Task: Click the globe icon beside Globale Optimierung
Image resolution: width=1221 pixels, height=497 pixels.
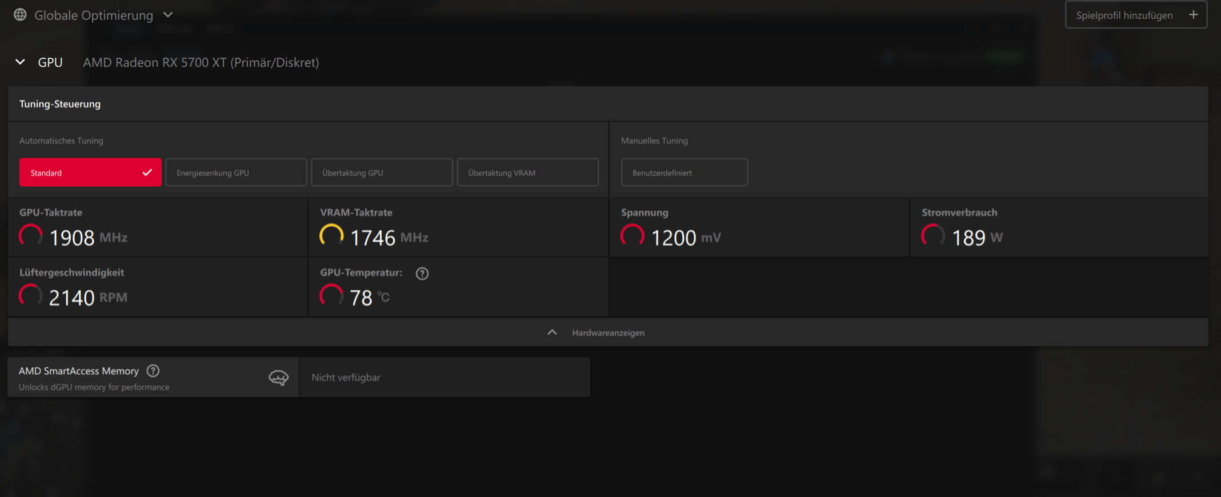Action: [20, 15]
